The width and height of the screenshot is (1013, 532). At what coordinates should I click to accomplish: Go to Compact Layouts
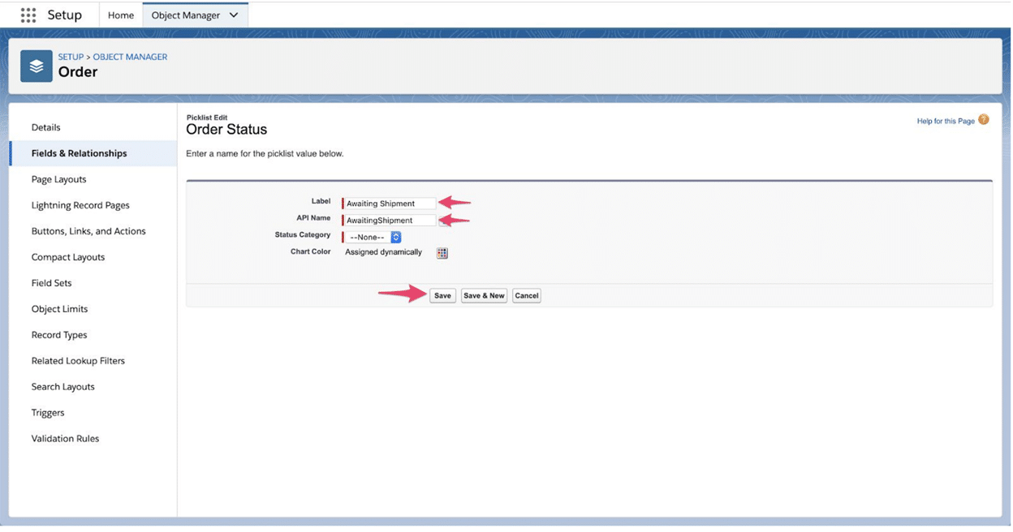68,257
